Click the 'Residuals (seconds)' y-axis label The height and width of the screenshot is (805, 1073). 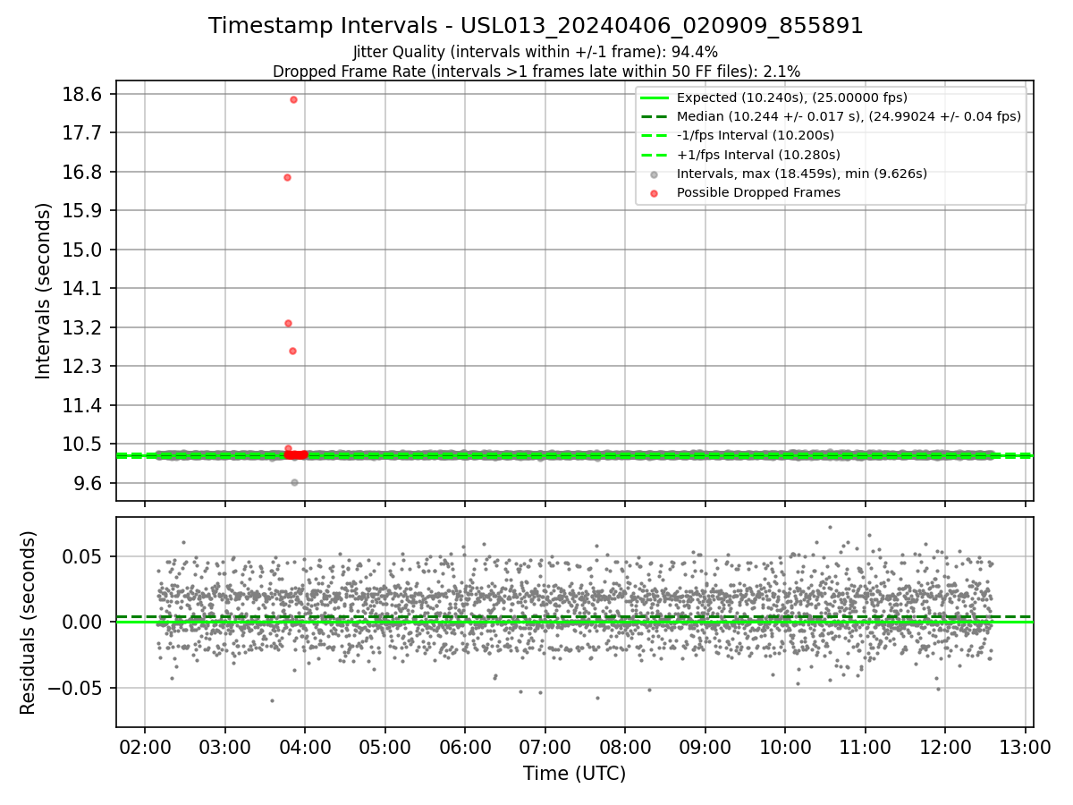(28, 623)
